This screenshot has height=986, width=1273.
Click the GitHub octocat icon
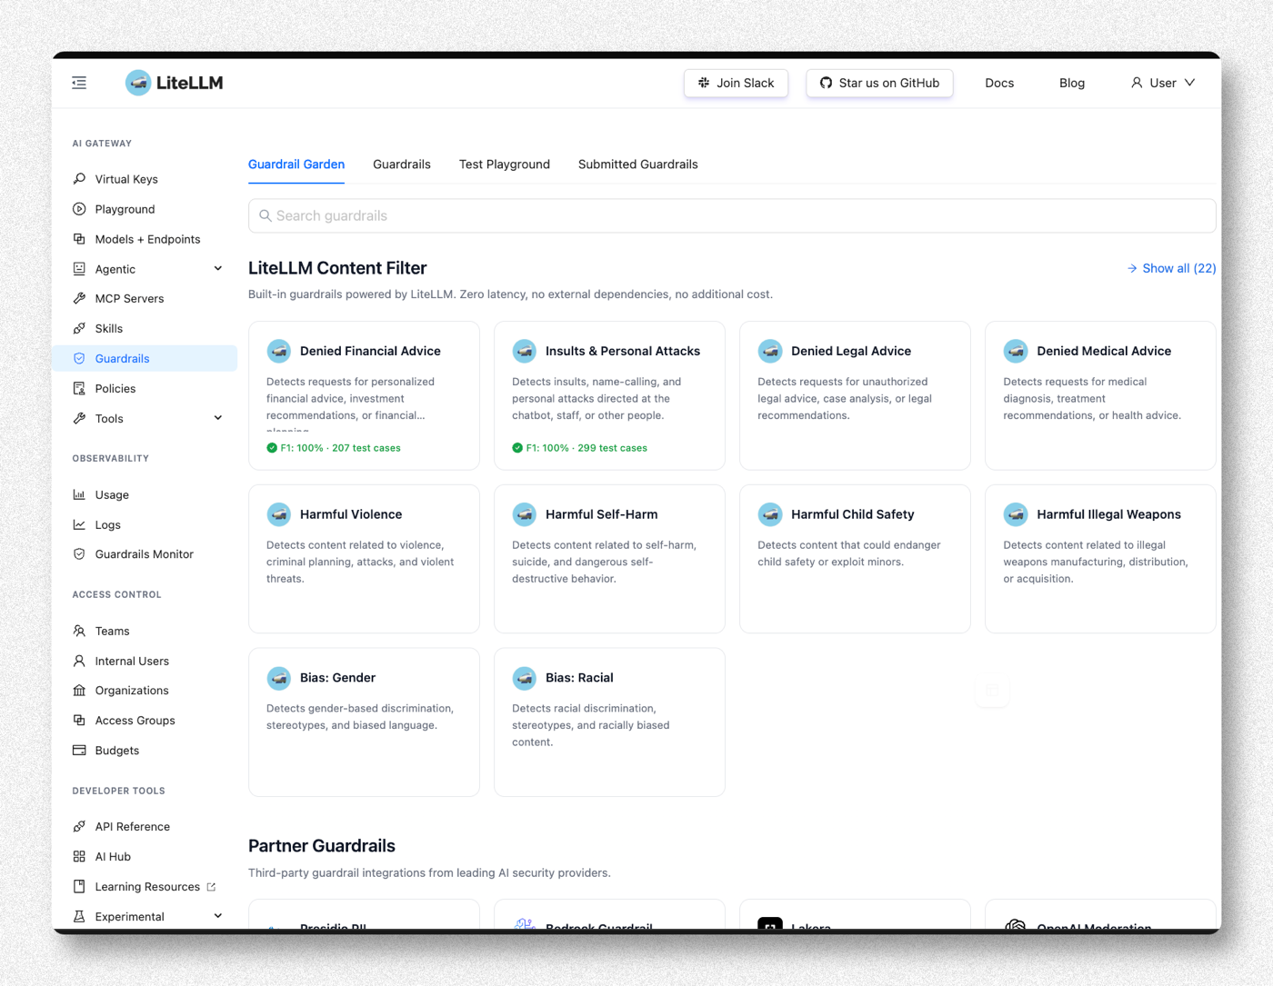[x=826, y=83]
